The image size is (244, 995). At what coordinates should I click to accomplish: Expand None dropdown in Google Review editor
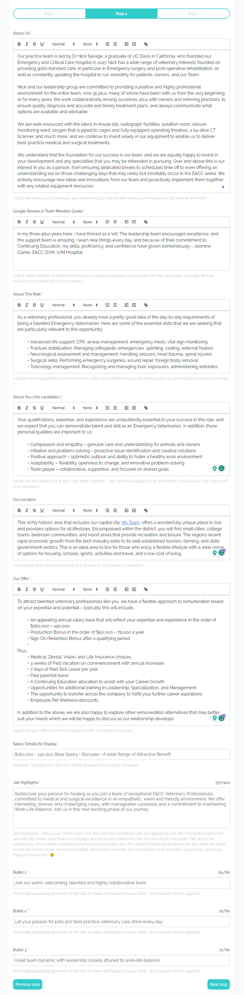[90, 222]
